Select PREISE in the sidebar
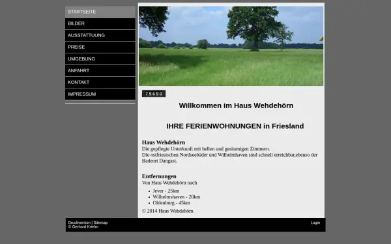Screen dimensions: 391x244 coord(100,47)
